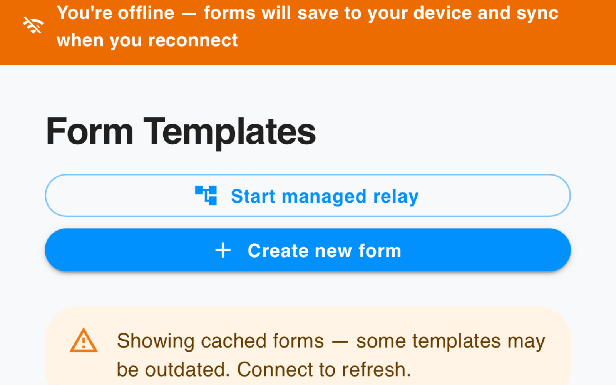
Task: Click the Create new form button label
Action: [x=325, y=250]
